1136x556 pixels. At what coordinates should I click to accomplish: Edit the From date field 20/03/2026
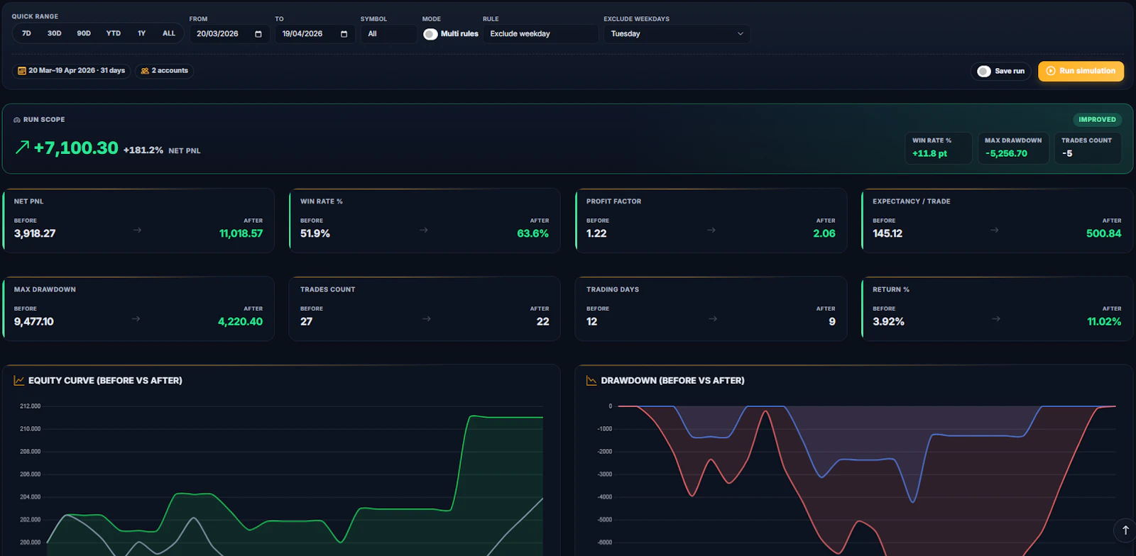coord(229,34)
